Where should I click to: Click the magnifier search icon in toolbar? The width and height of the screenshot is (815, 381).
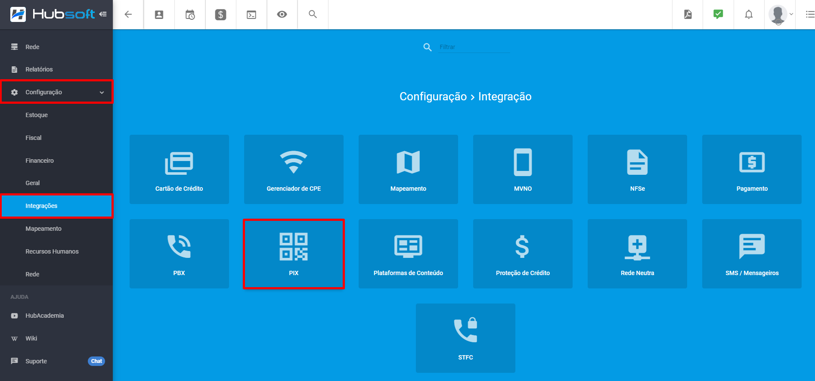point(313,14)
